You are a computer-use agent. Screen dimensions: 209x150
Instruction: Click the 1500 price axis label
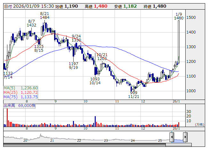pos(191,18)
